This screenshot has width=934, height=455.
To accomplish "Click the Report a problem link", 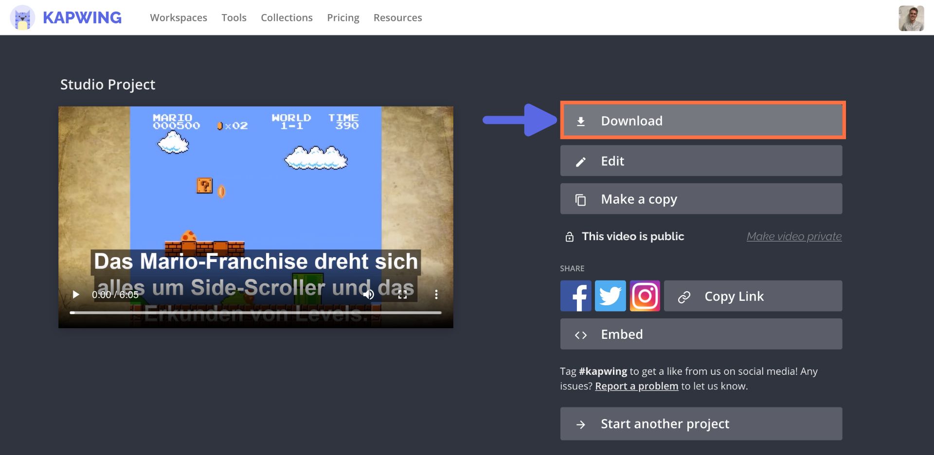I will point(636,386).
